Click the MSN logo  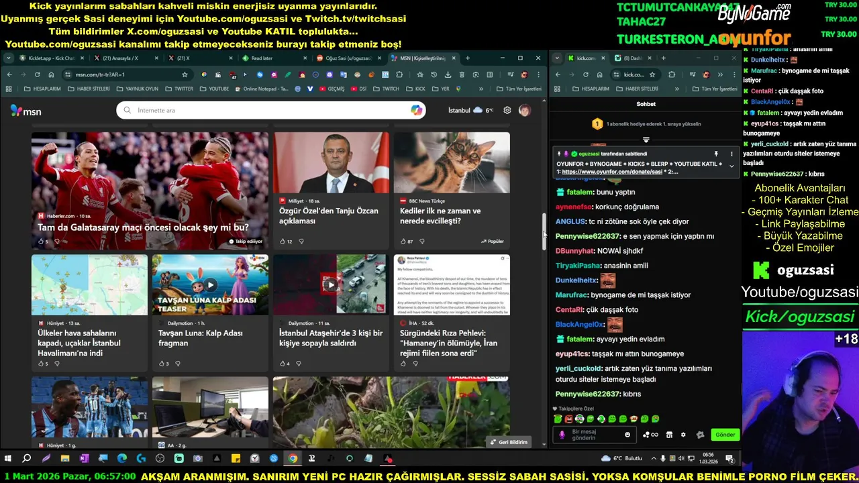click(26, 111)
